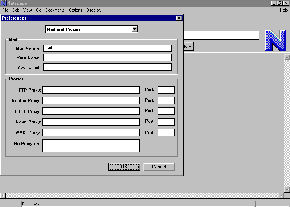Click the horizontal scrollbar right arrow
This screenshot has width=290, height=207.
281,195
